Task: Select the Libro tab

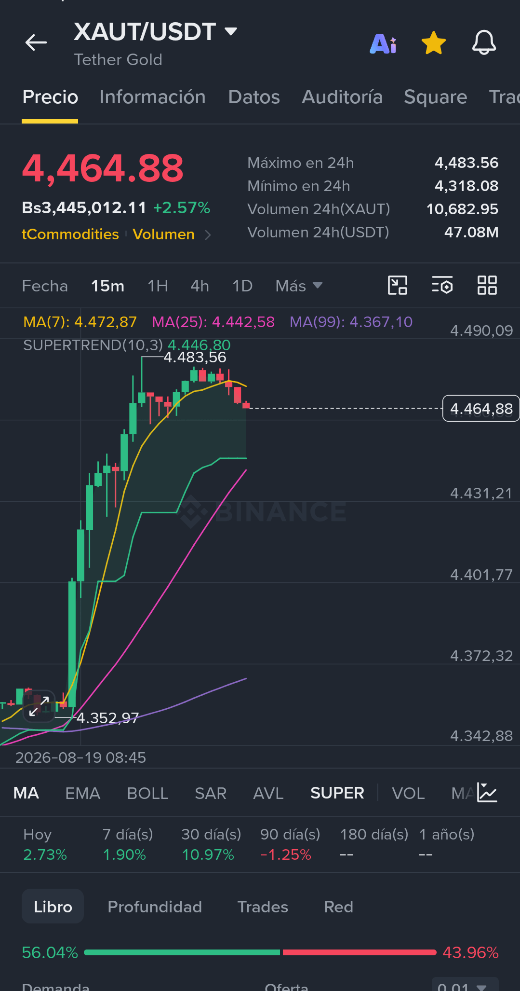Action: (x=53, y=907)
